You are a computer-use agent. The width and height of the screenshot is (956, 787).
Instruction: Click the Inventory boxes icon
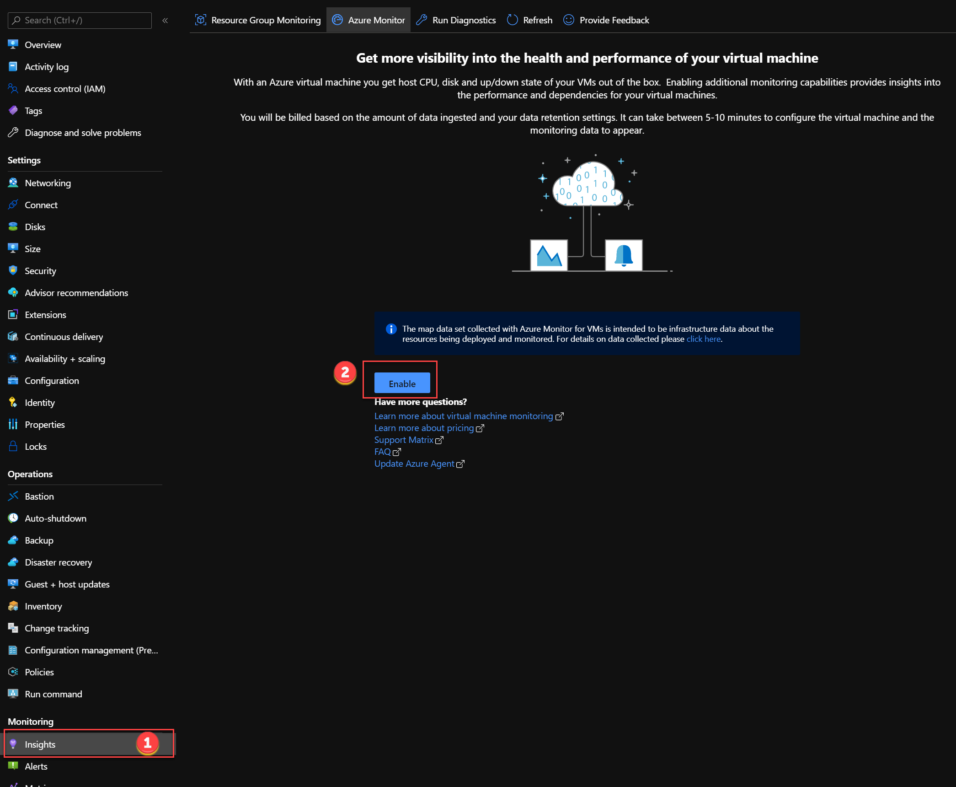coord(13,606)
